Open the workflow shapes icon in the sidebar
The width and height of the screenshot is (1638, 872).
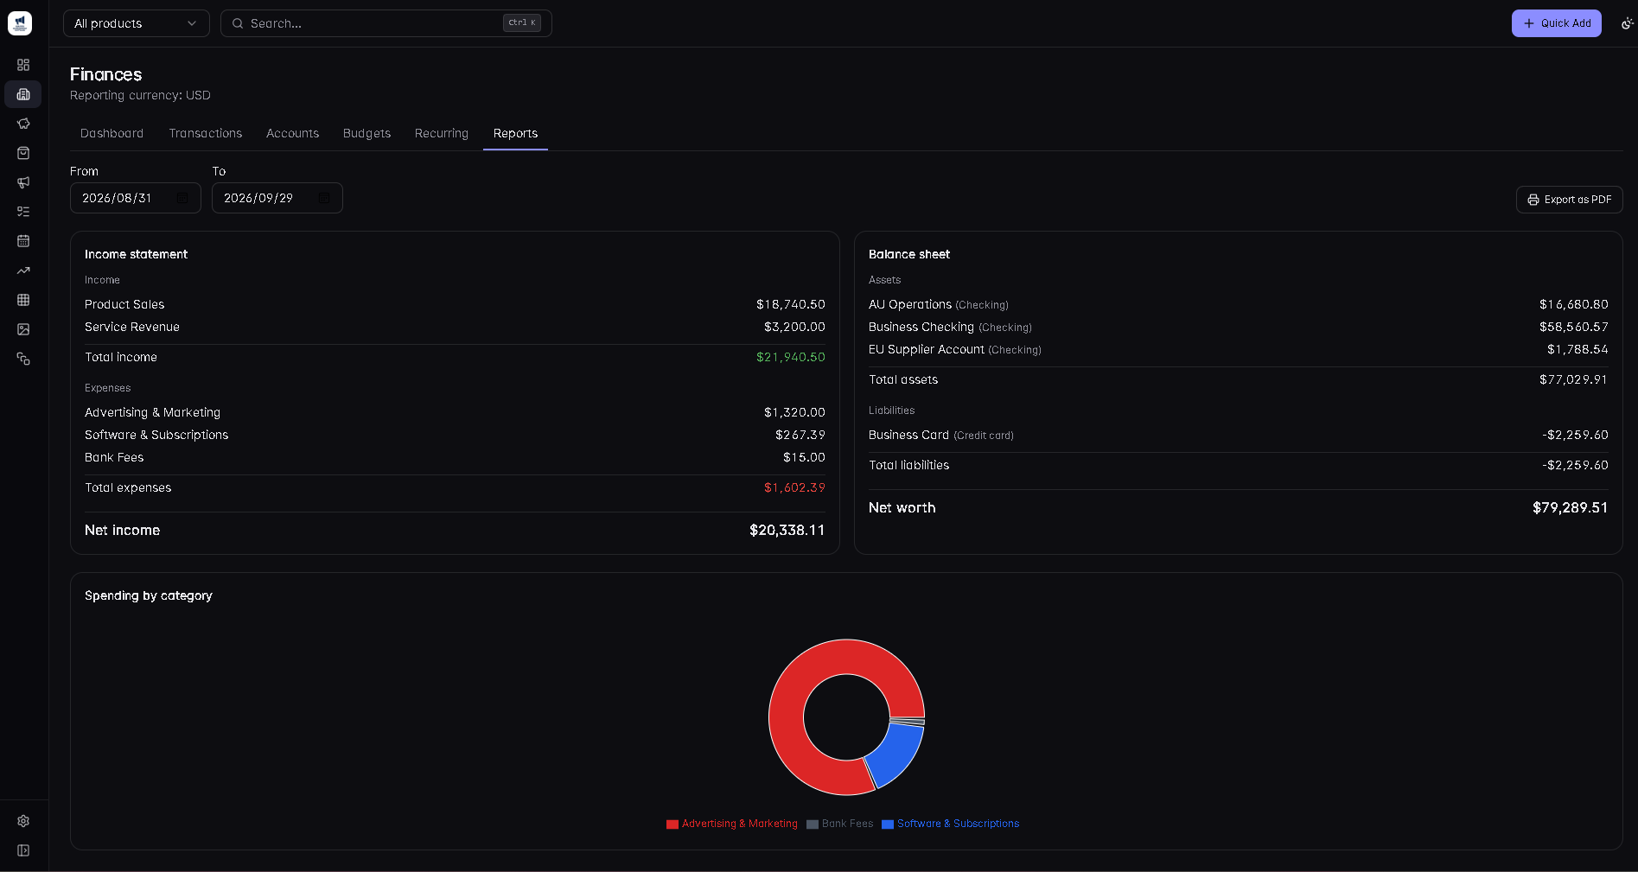coord(23,359)
